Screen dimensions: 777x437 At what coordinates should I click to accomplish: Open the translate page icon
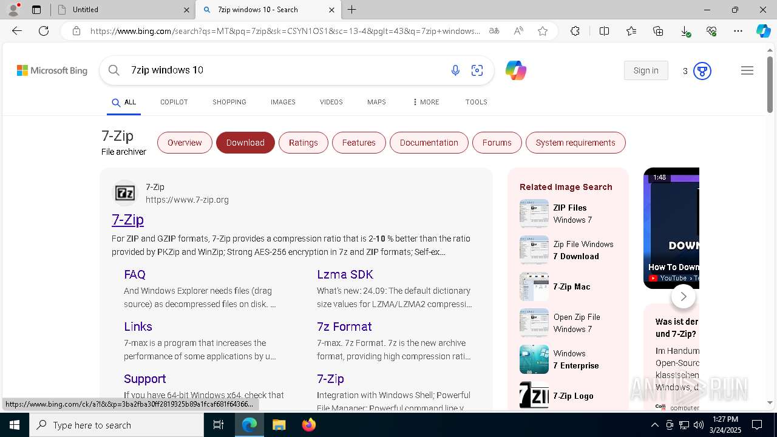pyautogui.click(x=494, y=31)
